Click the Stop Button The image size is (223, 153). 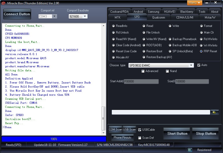205,133
